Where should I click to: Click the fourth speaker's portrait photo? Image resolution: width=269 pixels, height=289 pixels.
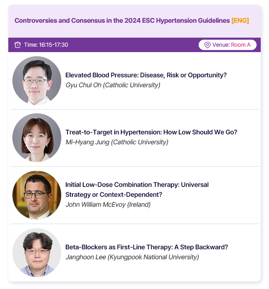37,252
